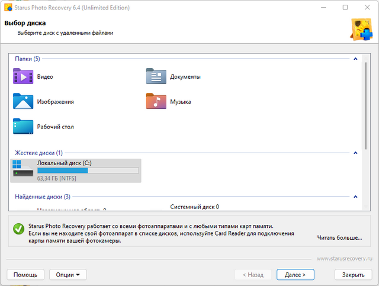Click the Starus Photo Recovery logo icon
This screenshot has height=286, width=379.
pyautogui.click(x=361, y=28)
